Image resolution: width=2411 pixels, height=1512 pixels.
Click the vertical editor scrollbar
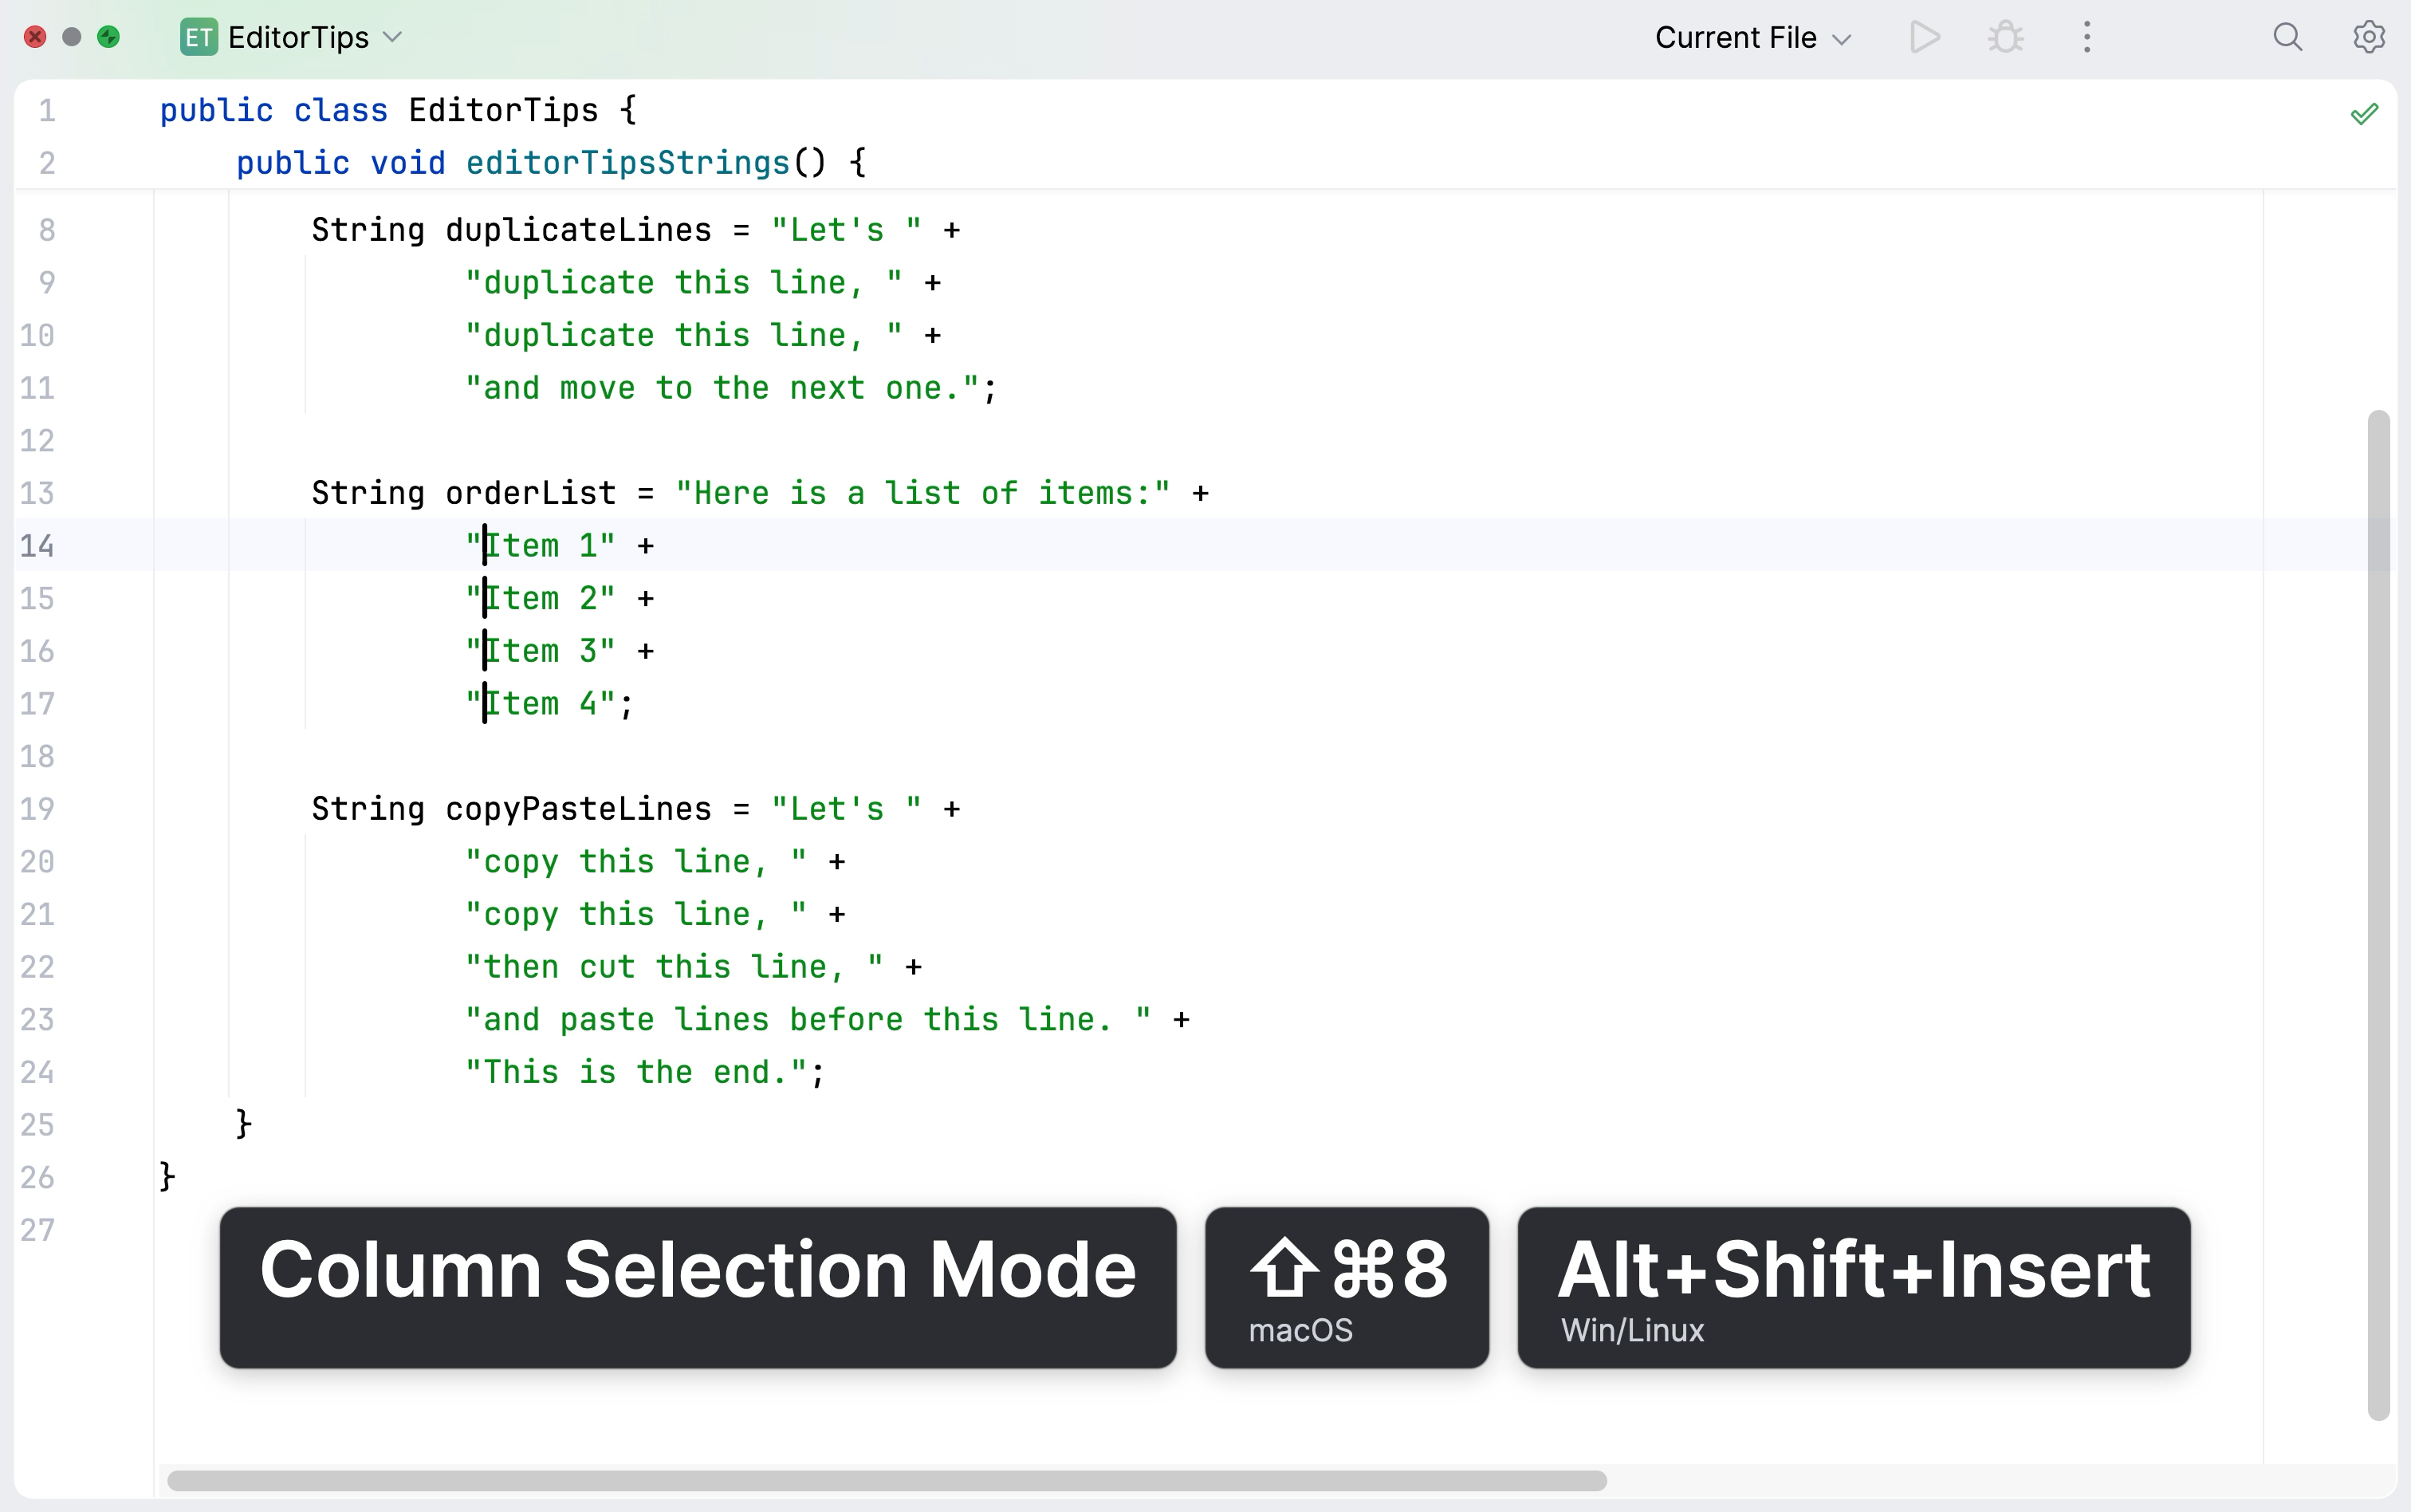point(2378,914)
